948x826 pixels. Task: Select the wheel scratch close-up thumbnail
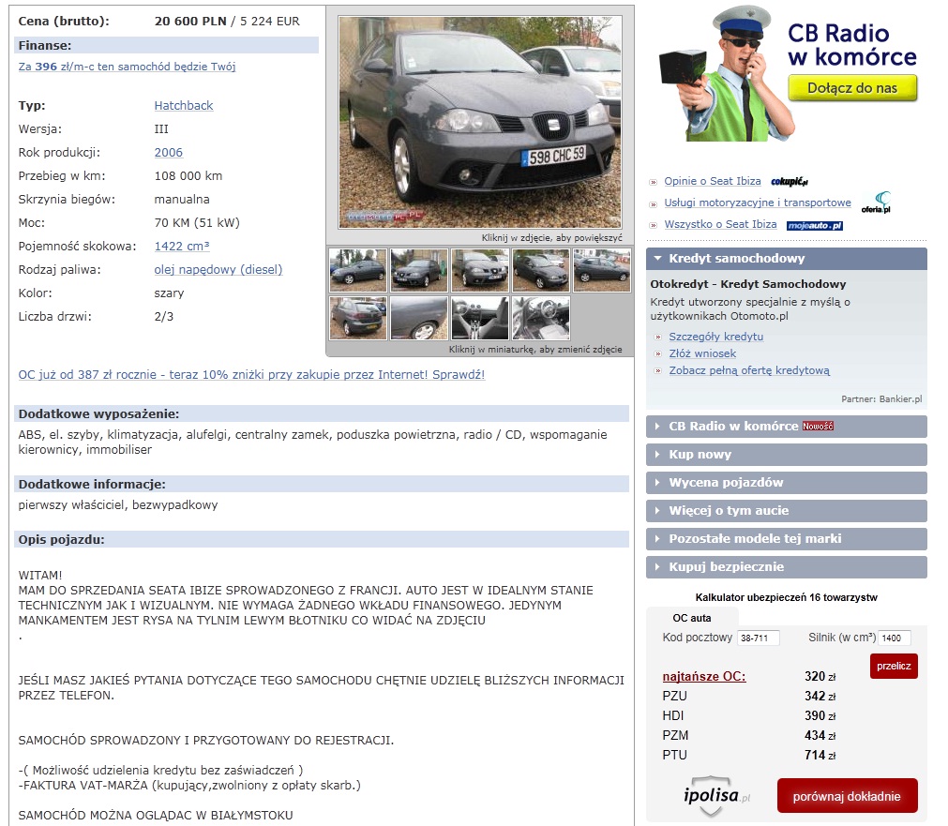[419, 318]
